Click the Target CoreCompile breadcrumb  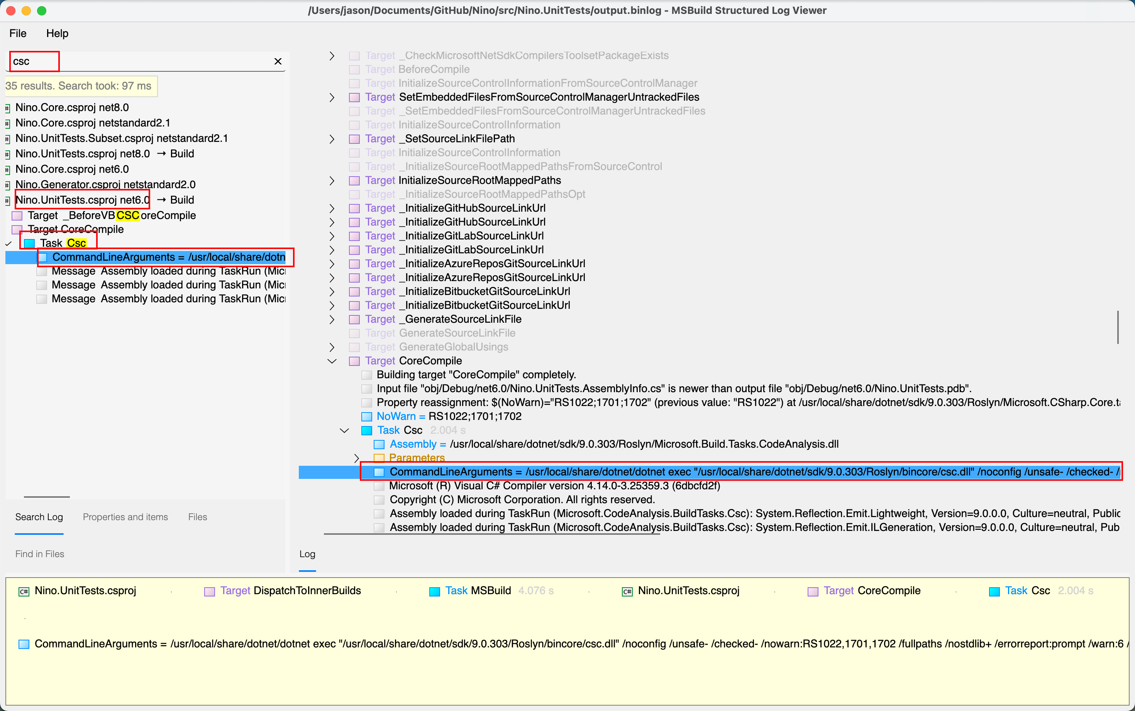(872, 591)
